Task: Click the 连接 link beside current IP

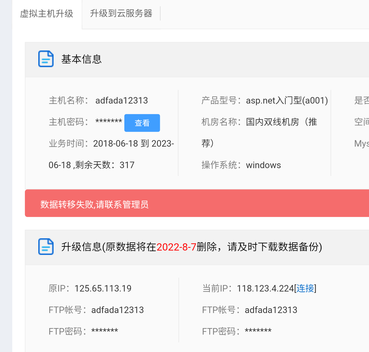Action: tap(305, 288)
